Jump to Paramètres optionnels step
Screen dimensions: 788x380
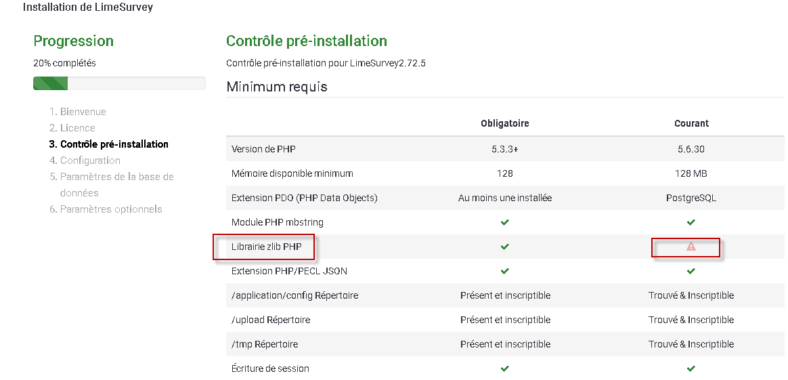coord(111,209)
